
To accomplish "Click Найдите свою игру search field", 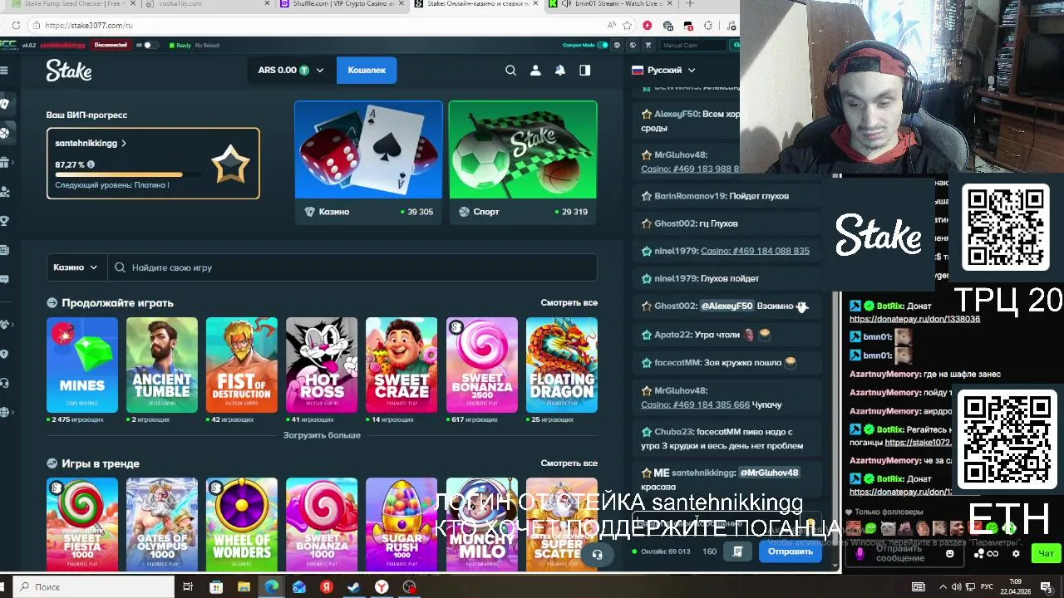I will coord(352,267).
